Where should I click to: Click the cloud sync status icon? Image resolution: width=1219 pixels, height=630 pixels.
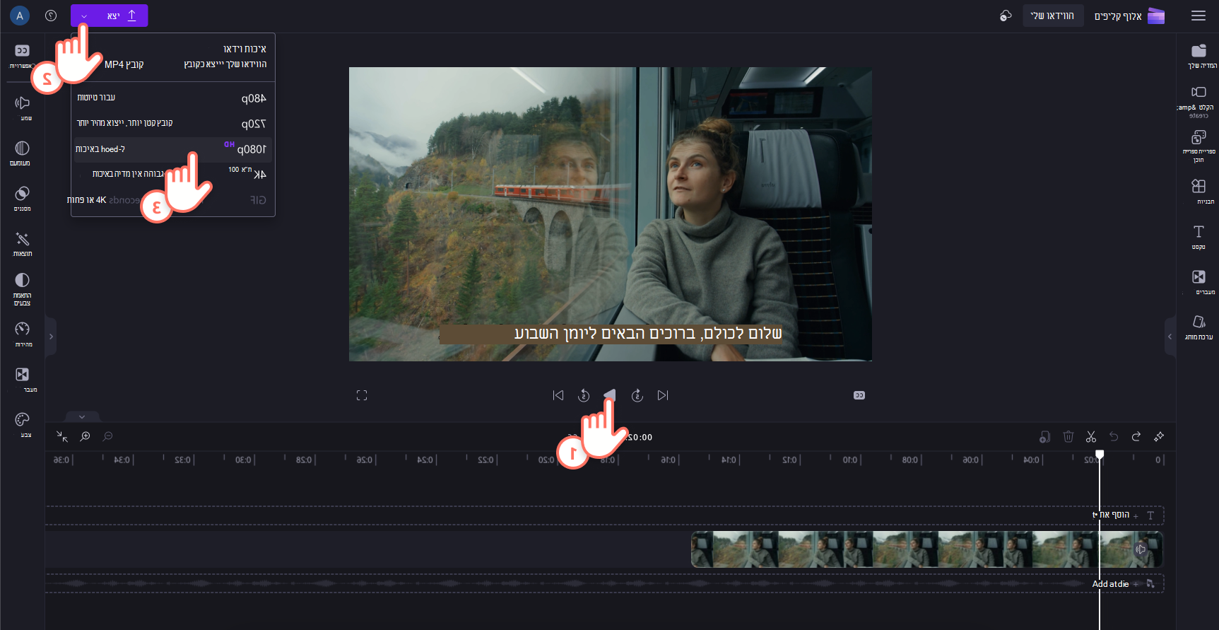(1006, 16)
